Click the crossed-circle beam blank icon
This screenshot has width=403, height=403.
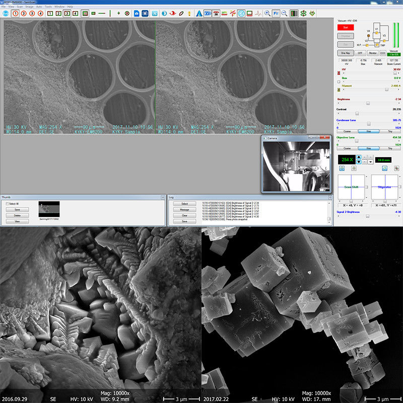[x=127, y=14]
